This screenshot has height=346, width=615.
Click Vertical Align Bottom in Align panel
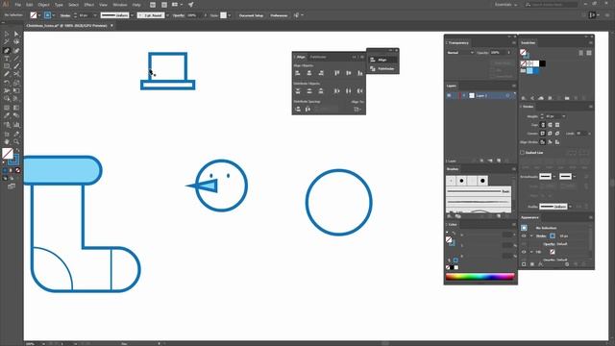[359, 73]
